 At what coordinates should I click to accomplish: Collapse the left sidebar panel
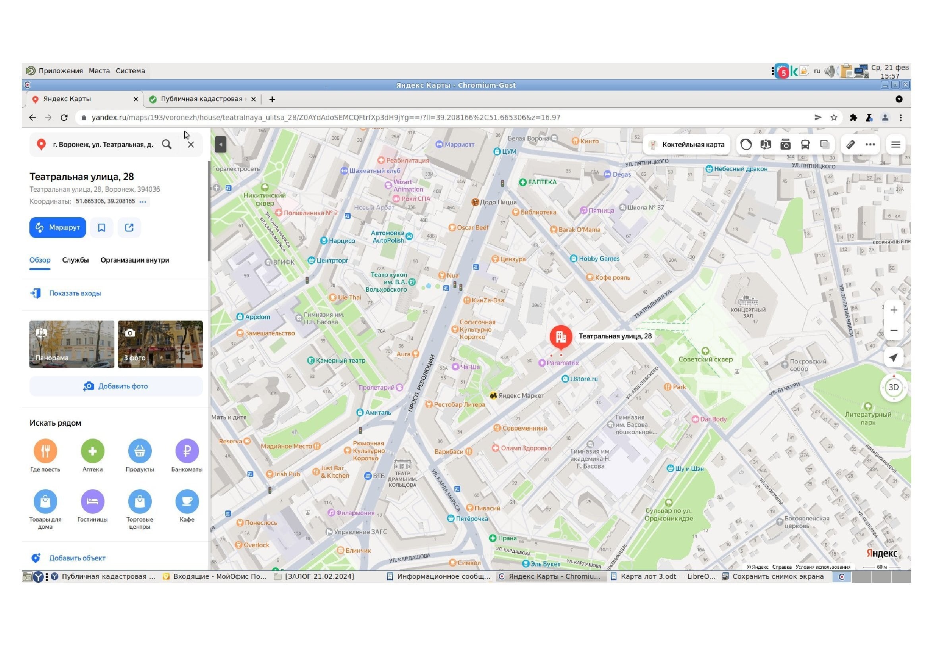point(220,145)
